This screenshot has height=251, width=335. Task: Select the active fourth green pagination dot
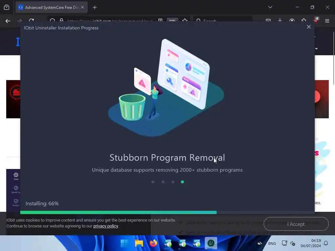click(x=182, y=182)
